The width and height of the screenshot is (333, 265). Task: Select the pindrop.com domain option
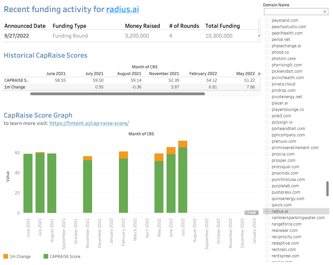(267, 90)
